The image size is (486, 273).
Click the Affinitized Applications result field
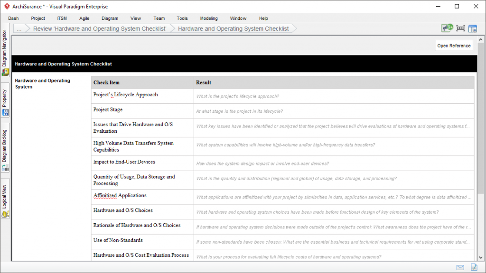334,197
